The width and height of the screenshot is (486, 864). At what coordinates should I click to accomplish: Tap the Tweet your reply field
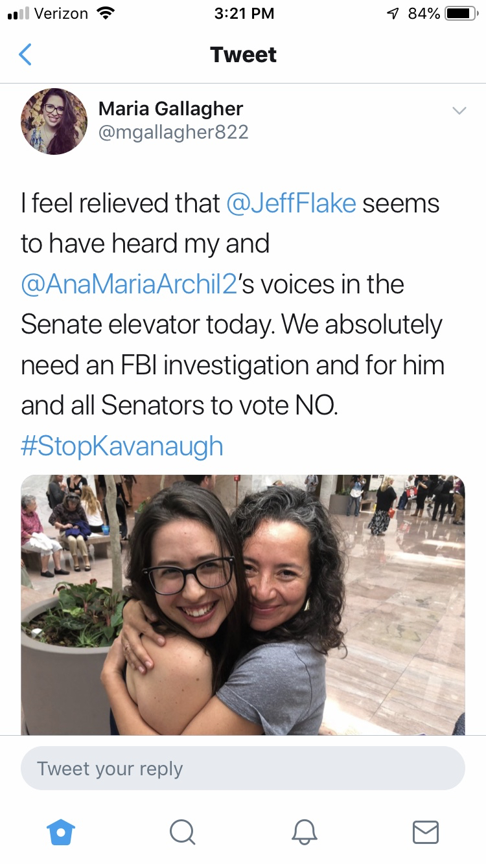pyautogui.click(x=243, y=769)
